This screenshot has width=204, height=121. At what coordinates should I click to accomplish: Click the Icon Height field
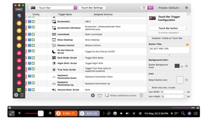tap(172, 96)
